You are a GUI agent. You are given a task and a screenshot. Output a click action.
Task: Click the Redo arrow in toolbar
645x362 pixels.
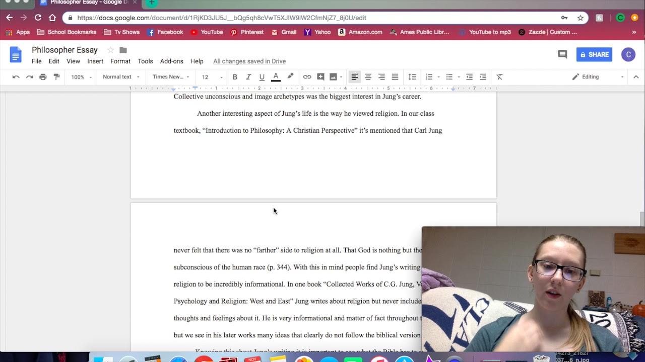30,77
